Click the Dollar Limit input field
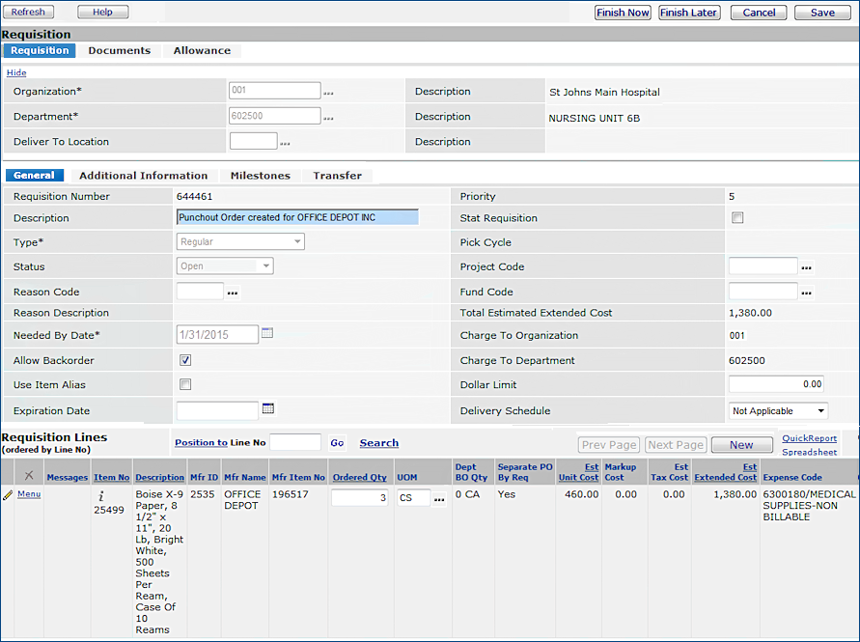Image resolution: width=860 pixels, height=642 pixels. click(x=776, y=384)
